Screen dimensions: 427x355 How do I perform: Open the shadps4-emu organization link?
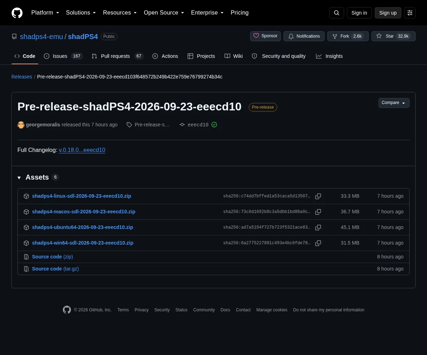[x=41, y=37]
